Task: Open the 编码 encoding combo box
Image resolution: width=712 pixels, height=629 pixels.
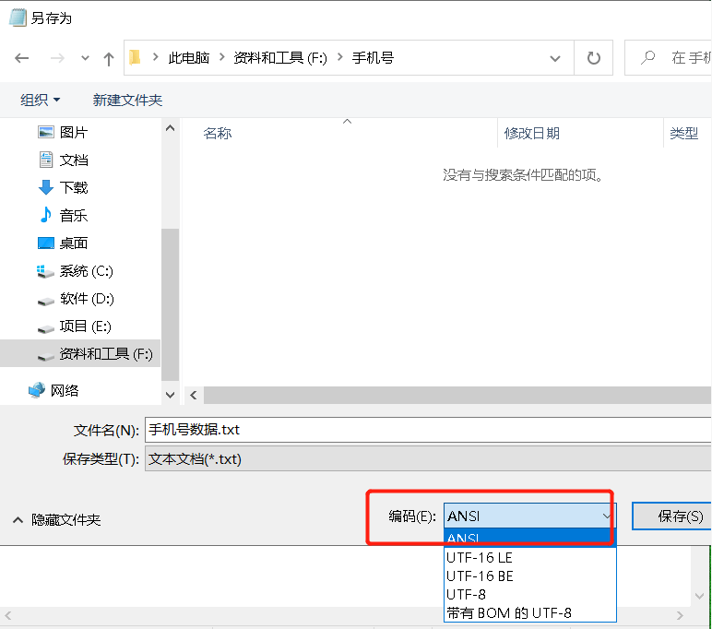Action: (529, 516)
